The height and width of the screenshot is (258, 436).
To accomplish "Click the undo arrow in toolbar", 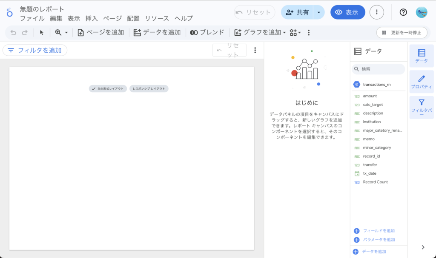I will click(x=13, y=32).
